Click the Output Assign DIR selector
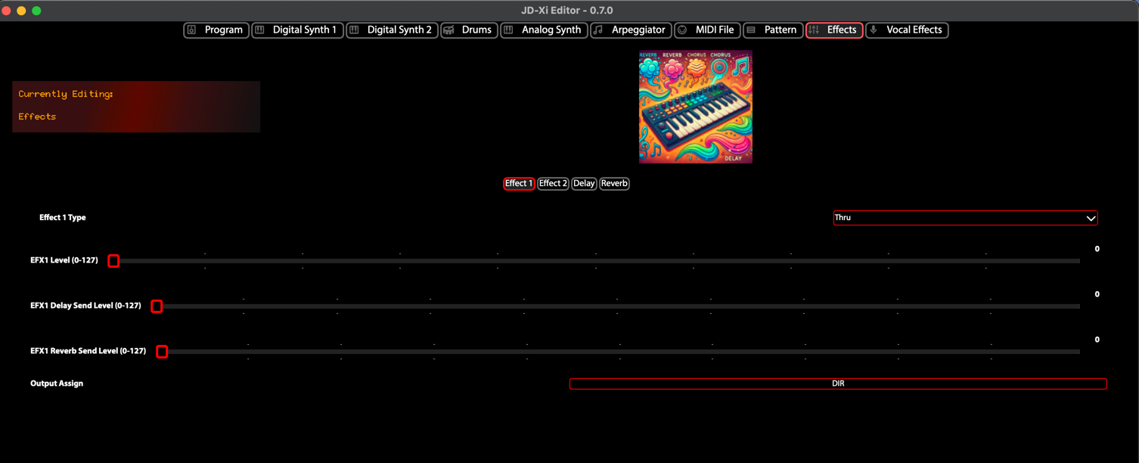 coord(837,384)
